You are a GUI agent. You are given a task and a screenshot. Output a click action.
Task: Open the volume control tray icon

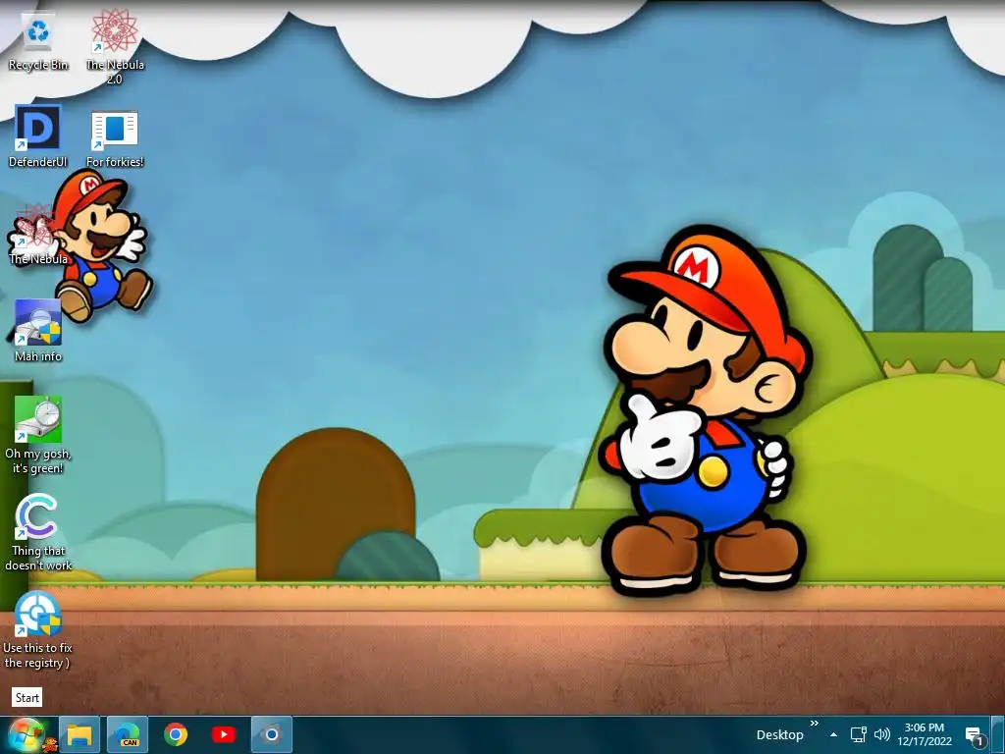(x=882, y=734)
